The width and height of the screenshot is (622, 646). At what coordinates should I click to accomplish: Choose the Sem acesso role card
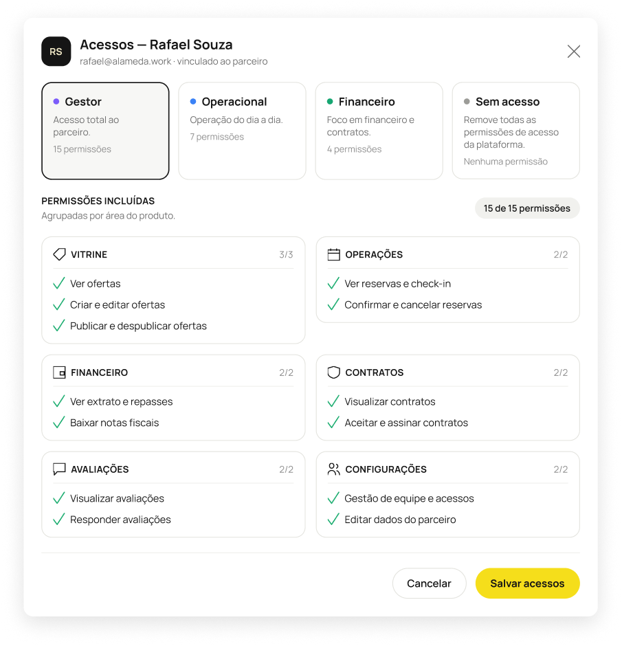(515, 131)
